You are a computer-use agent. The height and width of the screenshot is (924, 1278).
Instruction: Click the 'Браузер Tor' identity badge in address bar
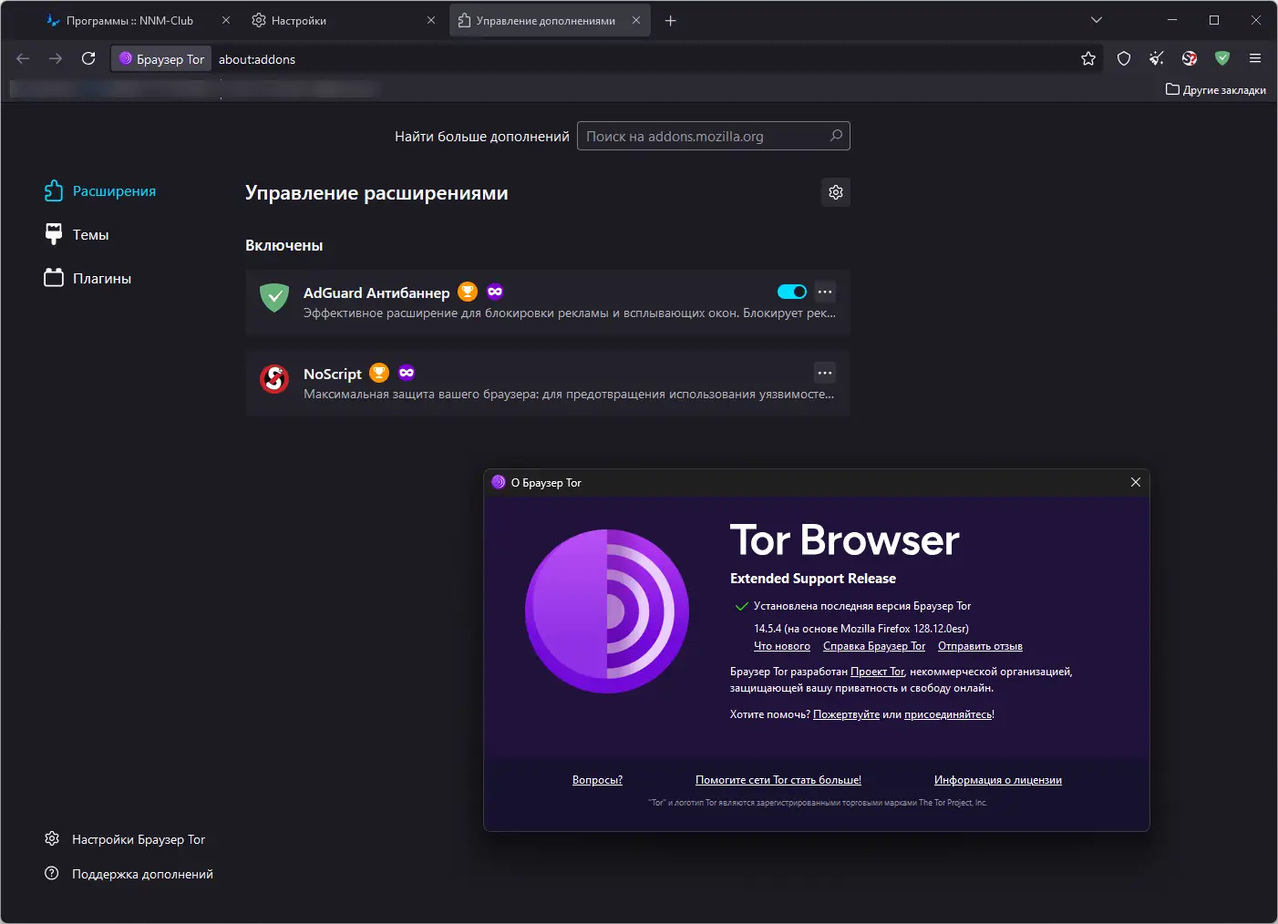161,58
